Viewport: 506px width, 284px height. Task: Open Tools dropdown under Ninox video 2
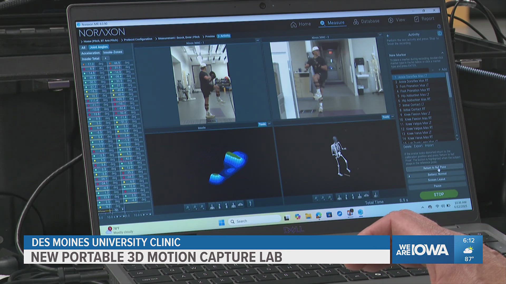coord(386,117)
